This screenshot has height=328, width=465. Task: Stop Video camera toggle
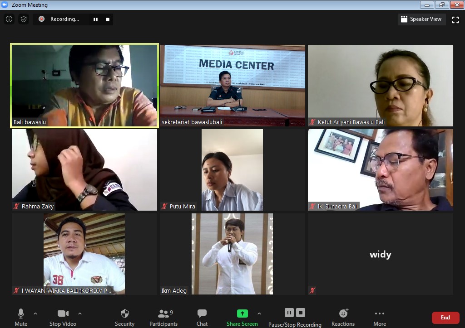click(x=63, y=317)
